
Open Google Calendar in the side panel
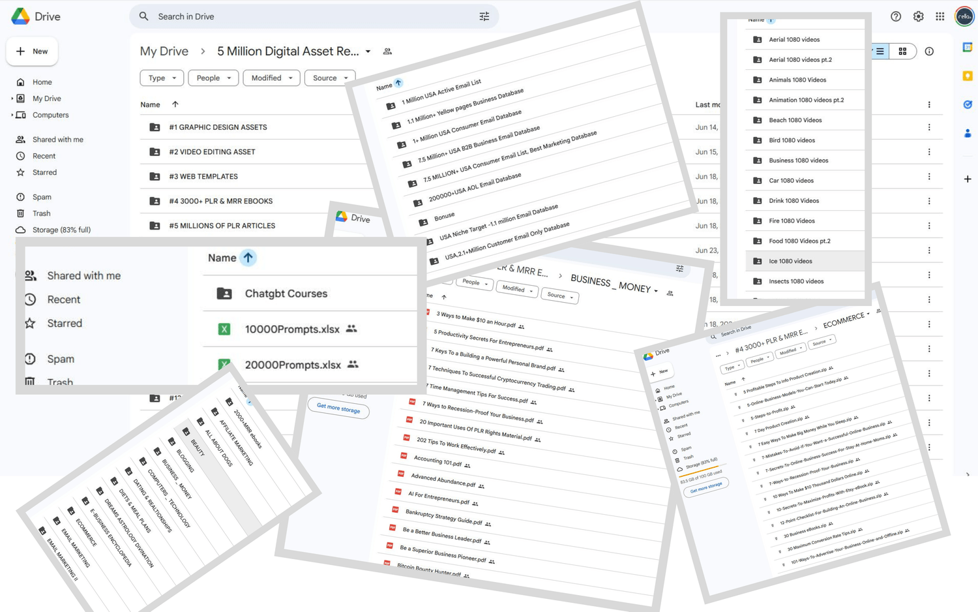(968, 47)
